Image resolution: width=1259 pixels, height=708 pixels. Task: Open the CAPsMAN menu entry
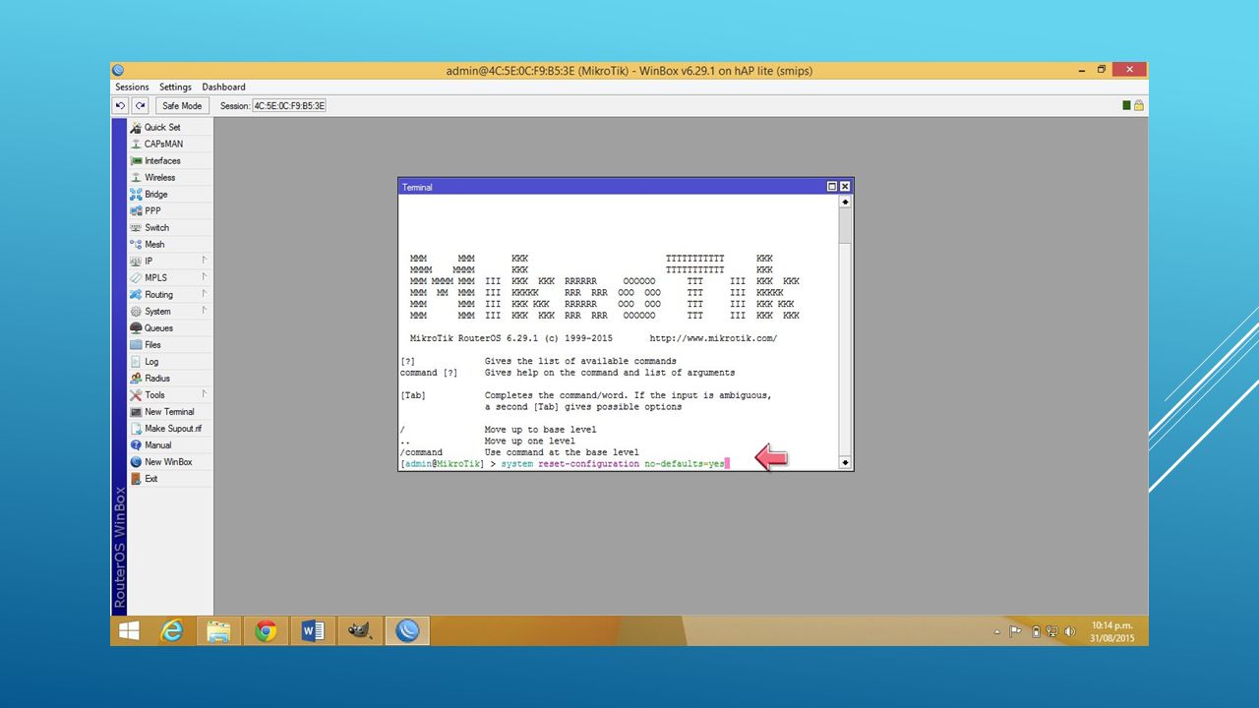click(170, 144)
